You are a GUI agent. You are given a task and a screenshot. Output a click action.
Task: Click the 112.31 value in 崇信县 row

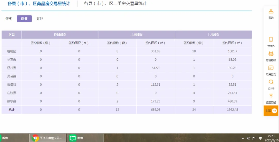[x=156, y=85]
